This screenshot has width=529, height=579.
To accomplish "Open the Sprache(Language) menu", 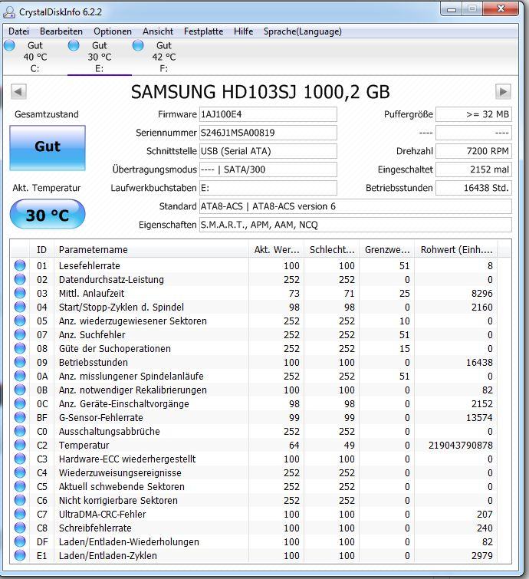I will [303, 31].
